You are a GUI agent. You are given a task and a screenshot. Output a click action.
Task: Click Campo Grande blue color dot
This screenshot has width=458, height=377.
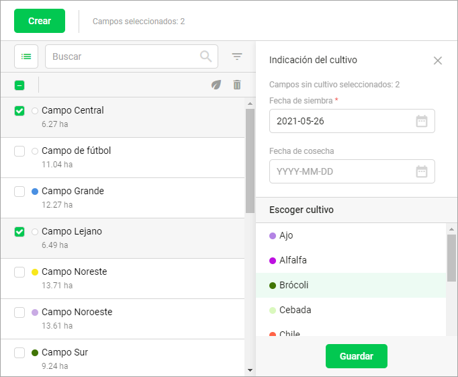pyautogui.click(x=35, y=192)
